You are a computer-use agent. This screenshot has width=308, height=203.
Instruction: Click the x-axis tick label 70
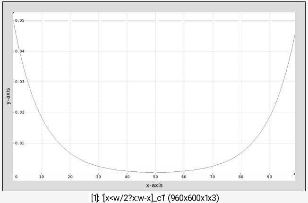[212, 177]
